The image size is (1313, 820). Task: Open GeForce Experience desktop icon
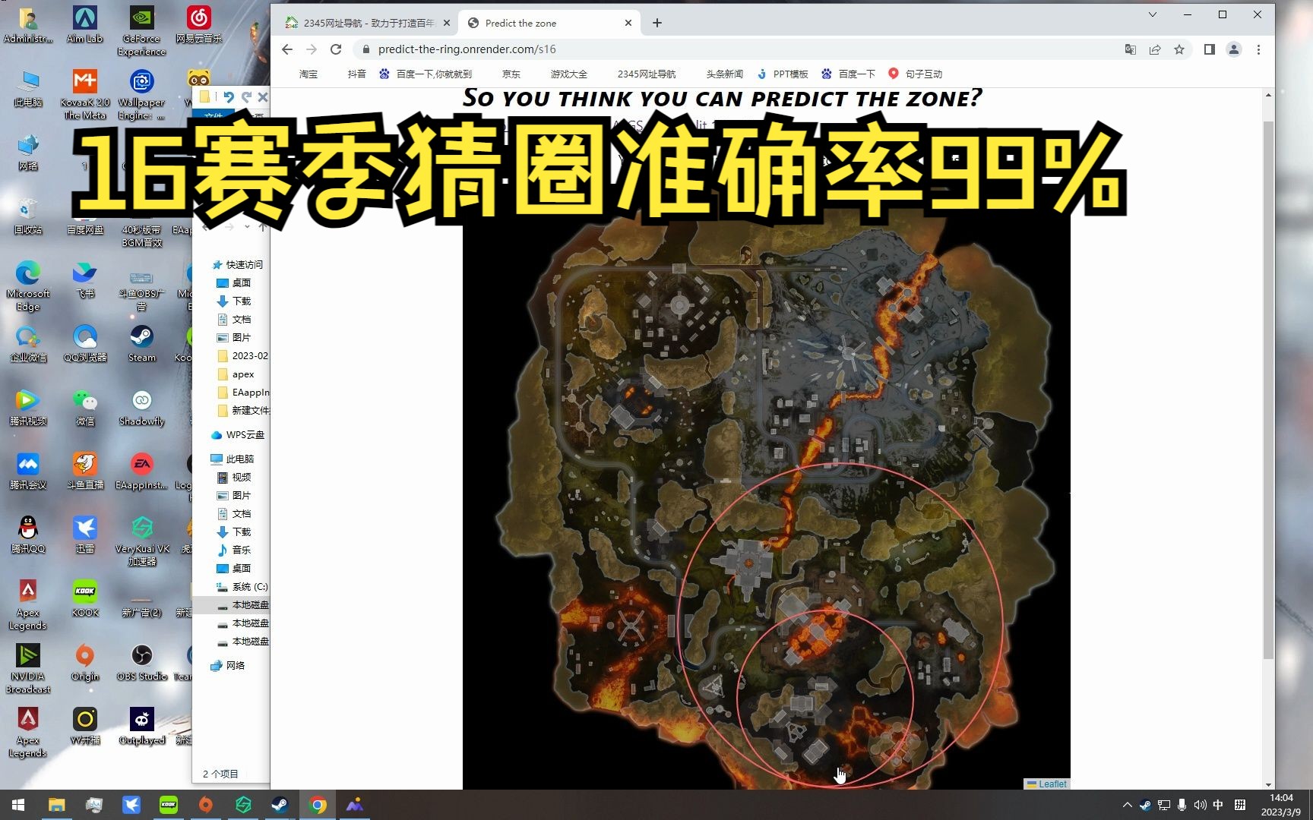click(x=141, y=30)
